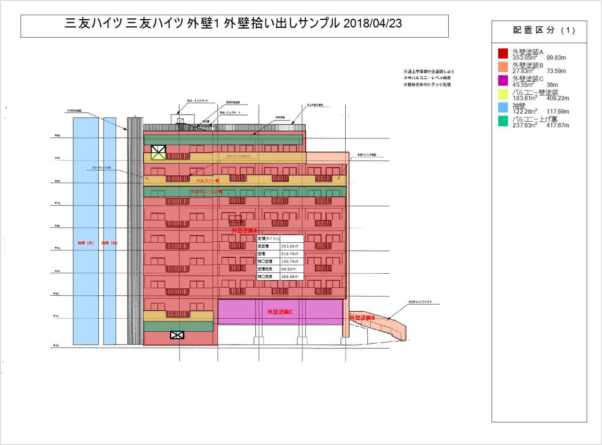Click the blue 袖壁 legend swatch
This screenshot has height=445, width=602.
click(503, 107)
